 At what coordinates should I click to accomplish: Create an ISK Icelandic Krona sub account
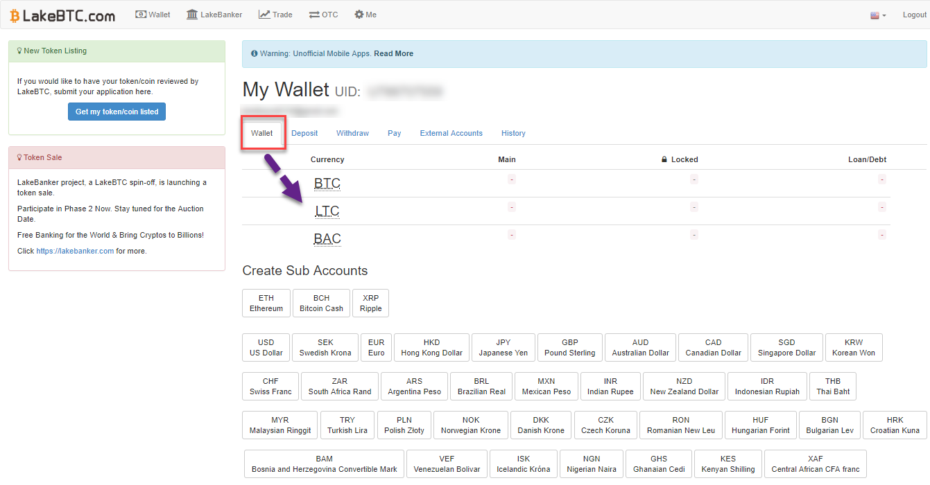524,464
